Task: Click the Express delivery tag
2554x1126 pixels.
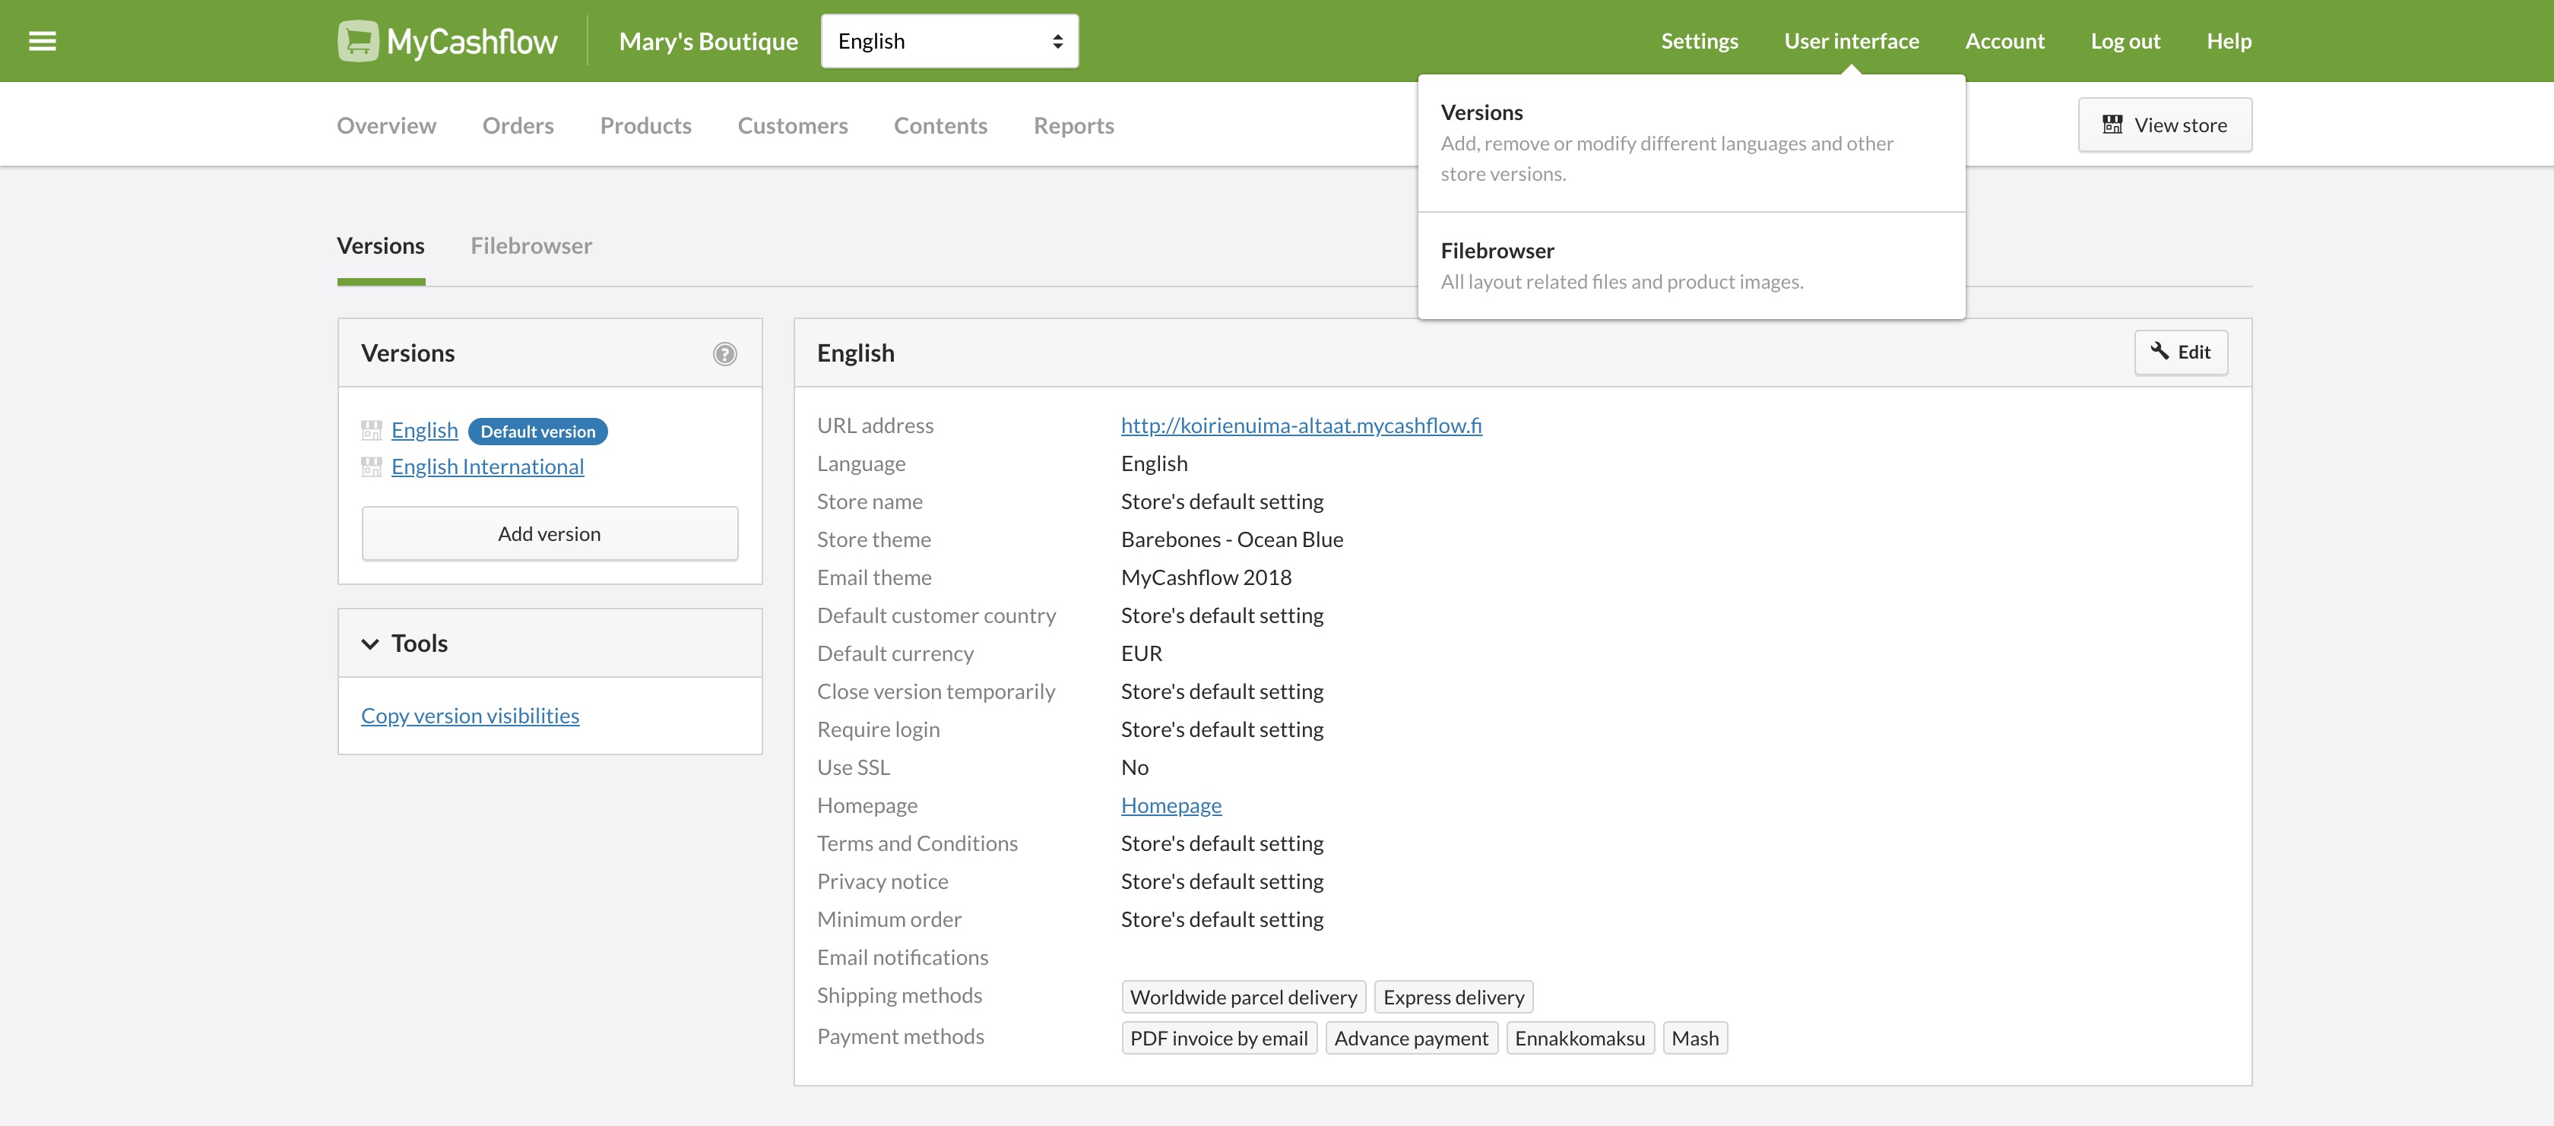Action: 1453,997
